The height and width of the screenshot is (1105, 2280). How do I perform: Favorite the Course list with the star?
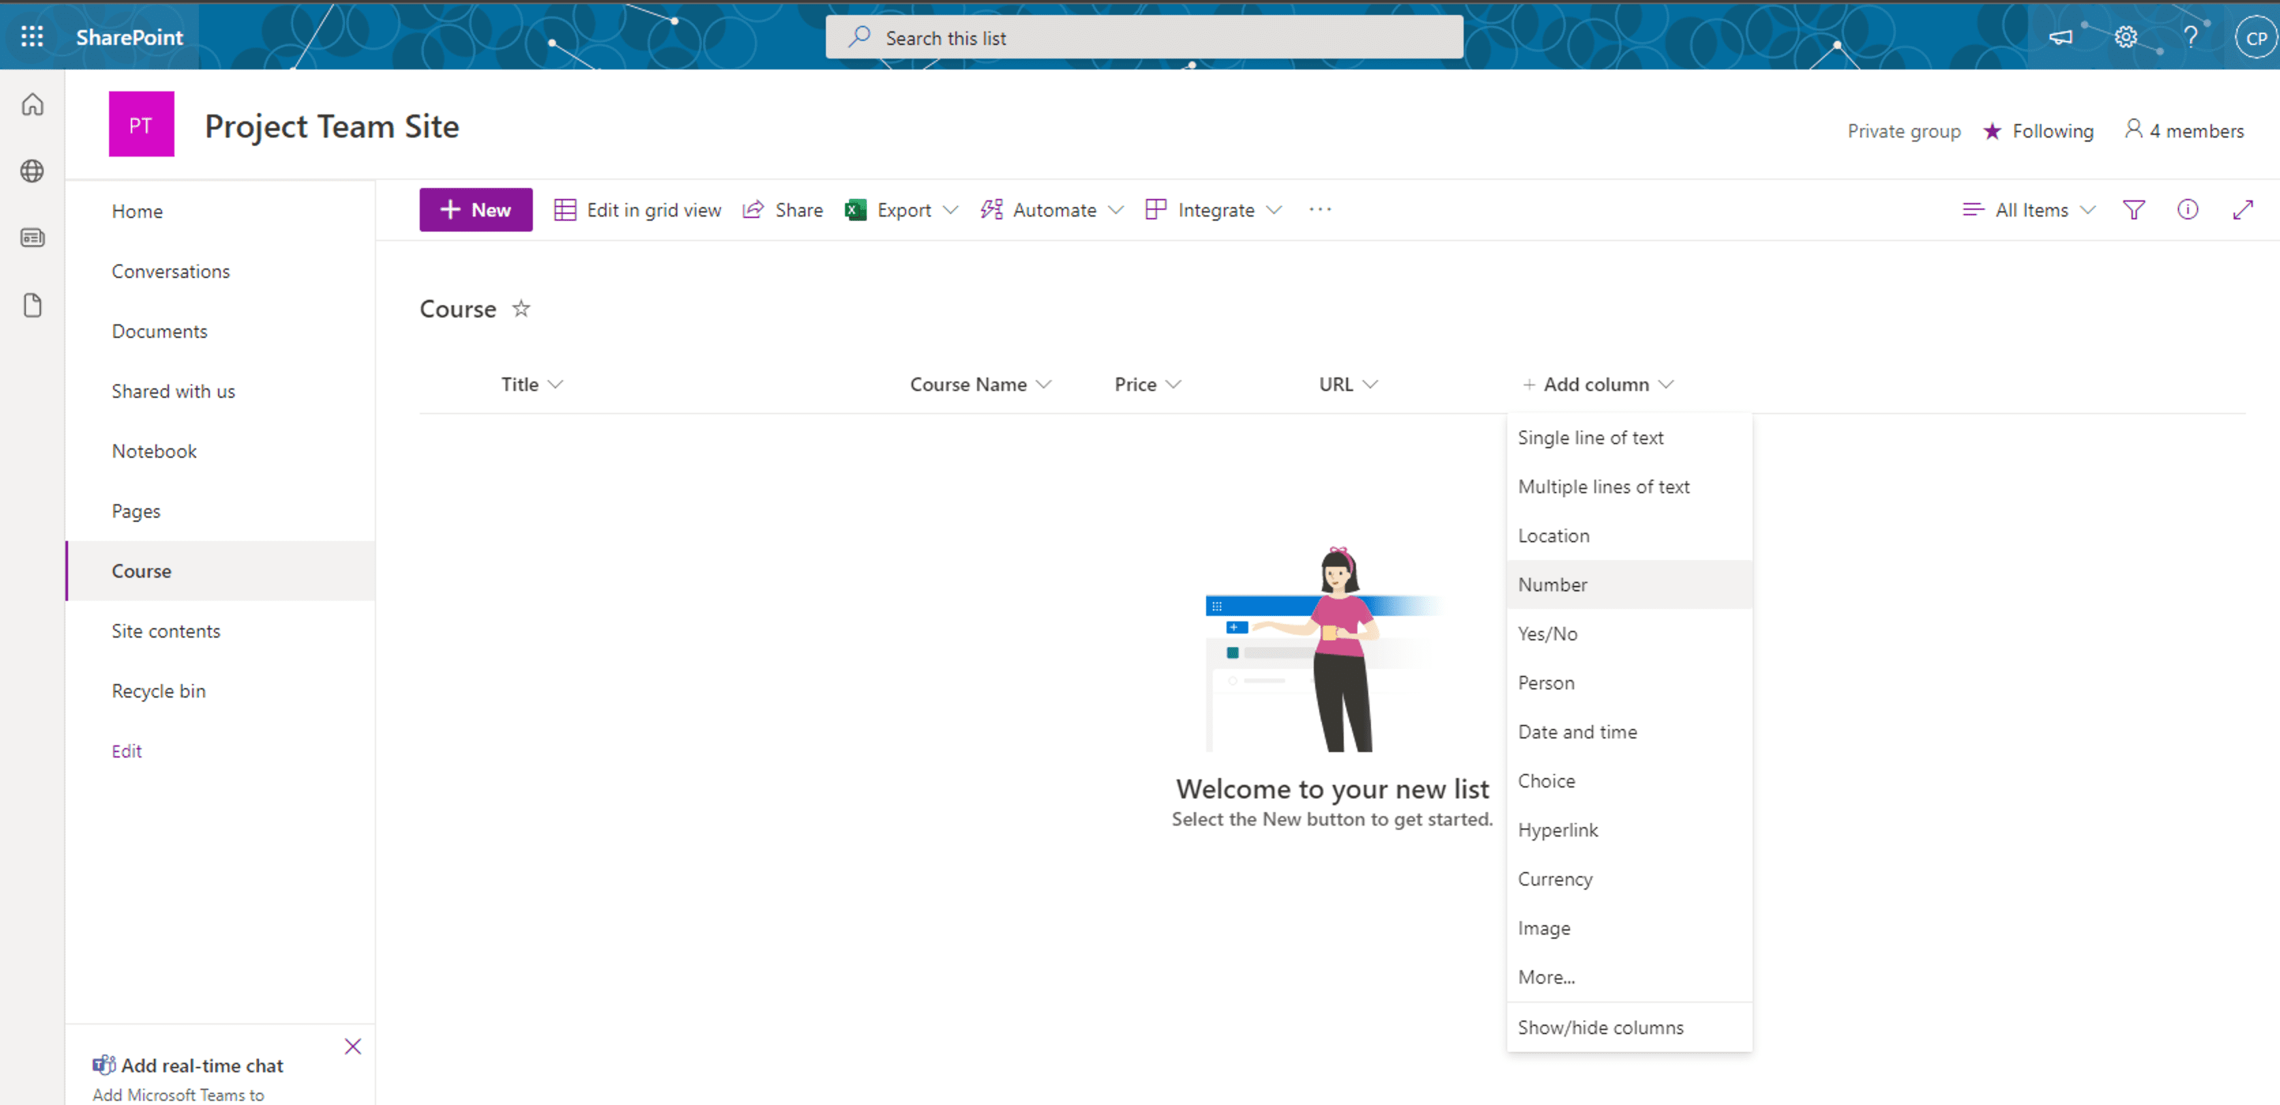pyautogui.click(x=521, y=309)
